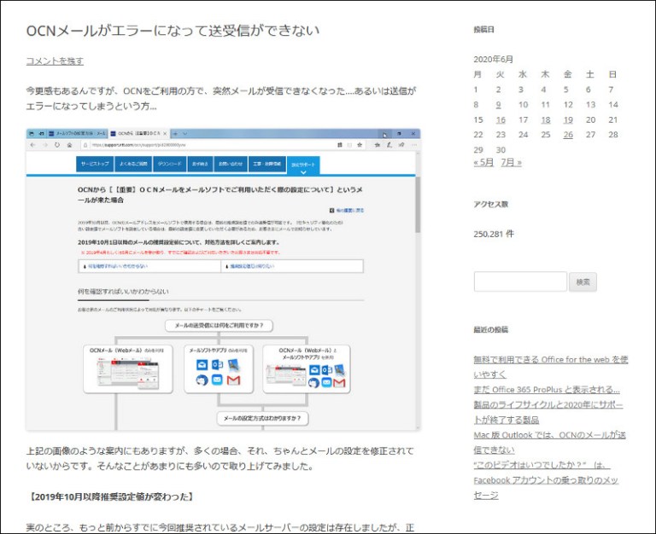The height and width of the screenshot is (534, 656).
Task: Click the 最近の投稿 sidebar heading
Action: tap(491, 329)
